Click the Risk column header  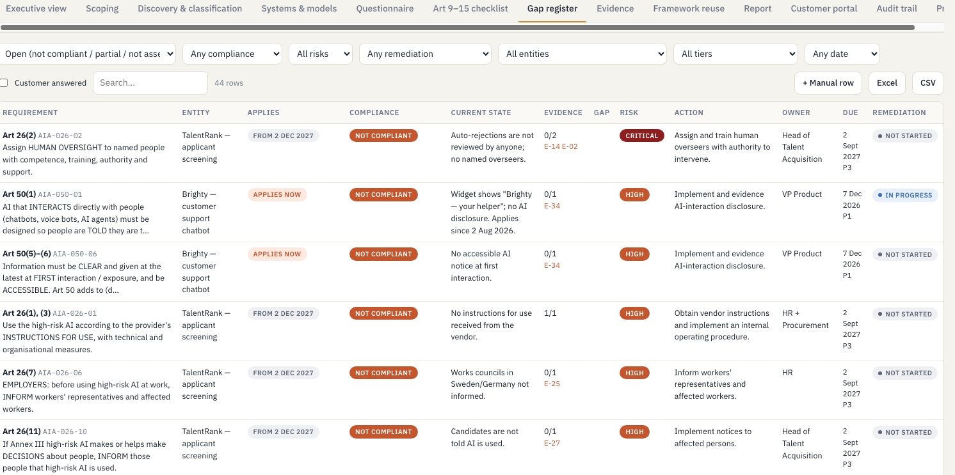(629, 113)
